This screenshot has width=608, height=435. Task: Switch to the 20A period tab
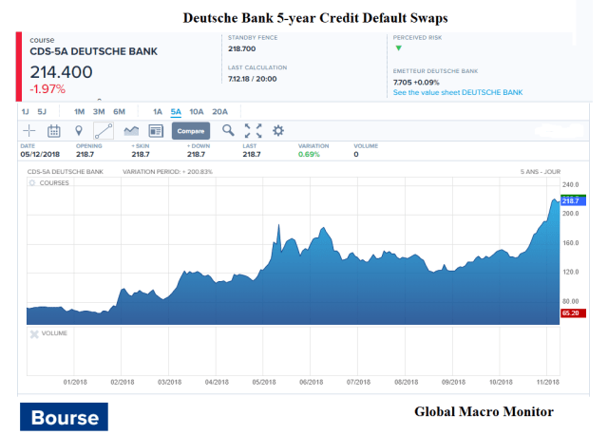pos(219,111)
